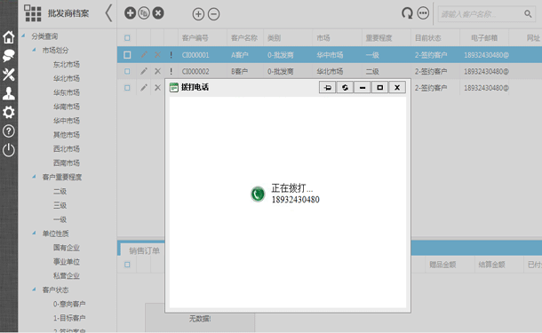The height and width of the screenshot is (333, 542).
Task: Delete row CI000002 with X icon
Action: click(157, 71)
